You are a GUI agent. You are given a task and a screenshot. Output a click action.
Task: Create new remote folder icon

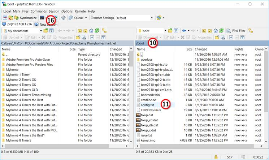point(217,37)
